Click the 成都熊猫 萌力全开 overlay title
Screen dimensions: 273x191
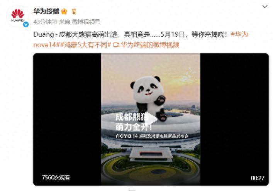133,122
